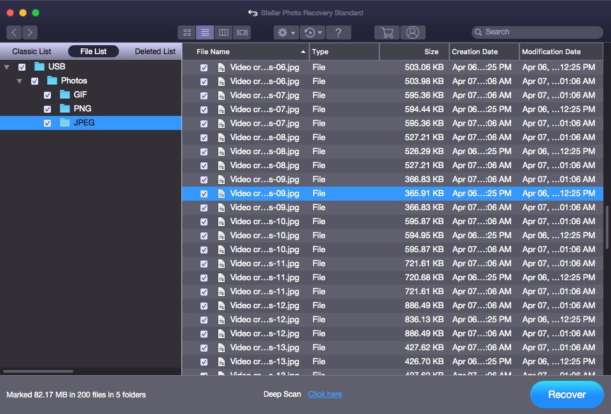The height and width of the screenshot is (414, 611).
Task: Click the Recover button
Action: click(566, 394)
